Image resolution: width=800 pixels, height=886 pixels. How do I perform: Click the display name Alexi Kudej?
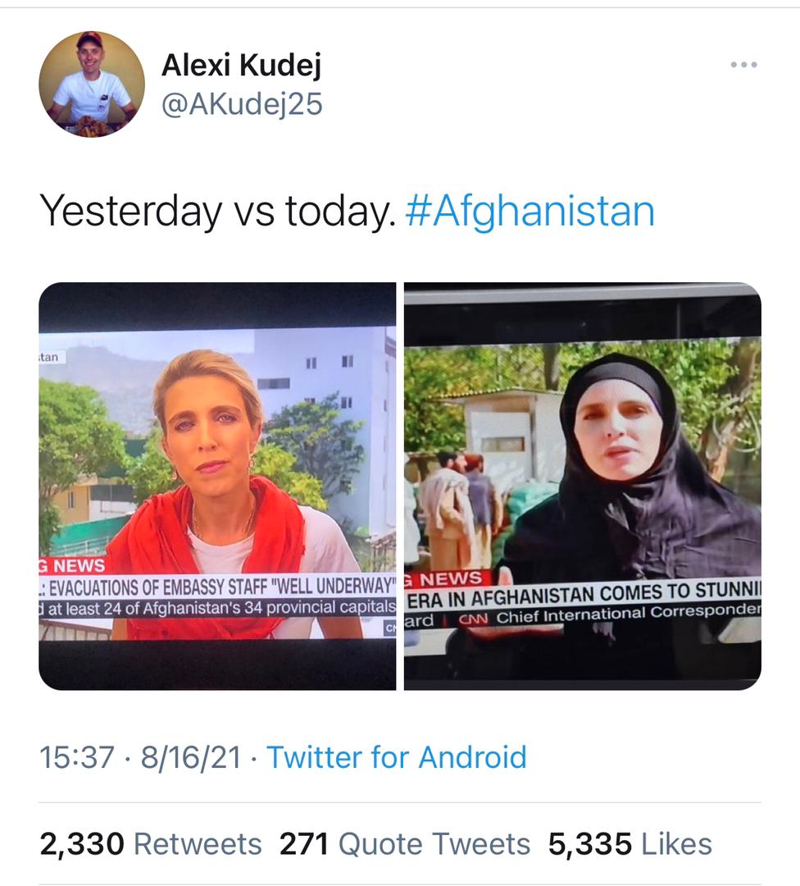tap(242, 65)
